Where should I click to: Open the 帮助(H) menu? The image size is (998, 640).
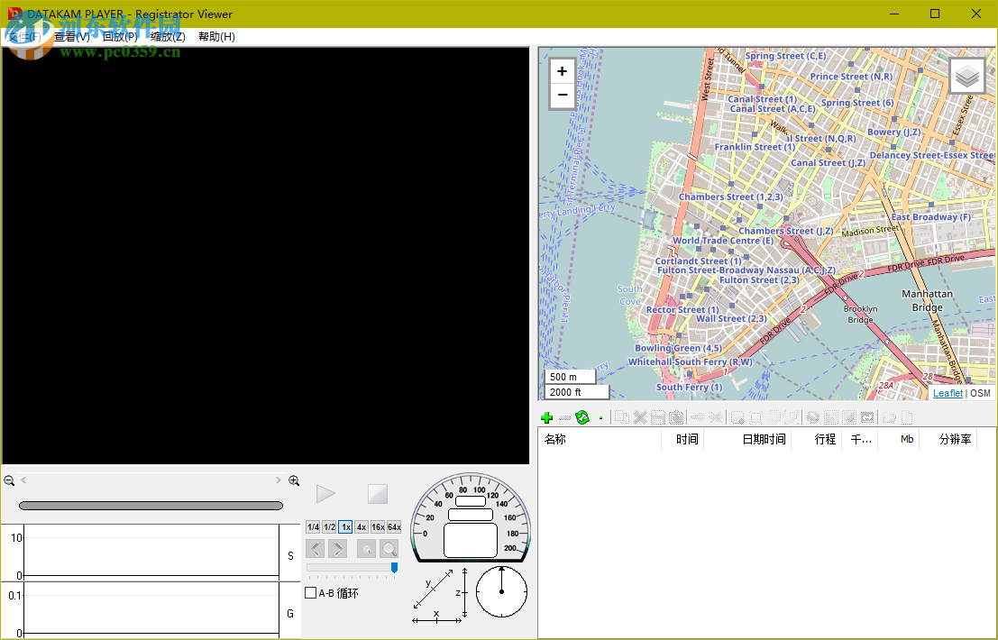[x=216, y=37]
